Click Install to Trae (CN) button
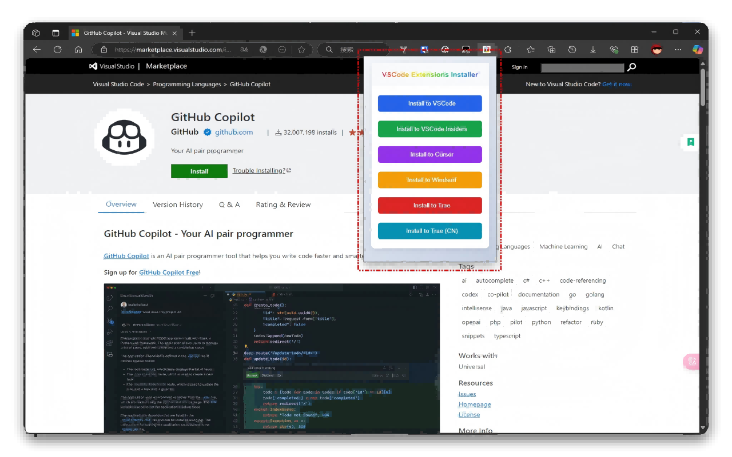Screen dimensions: 732x457 430,231
